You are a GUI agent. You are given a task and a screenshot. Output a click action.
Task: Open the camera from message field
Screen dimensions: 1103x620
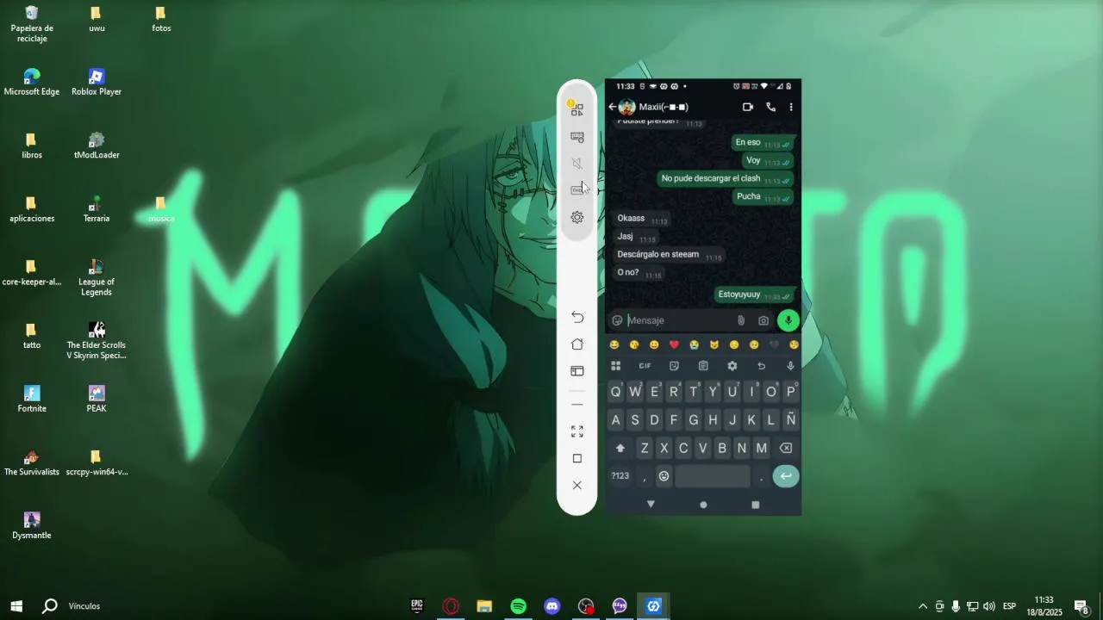pyautogui.click(x=763, y=320)
